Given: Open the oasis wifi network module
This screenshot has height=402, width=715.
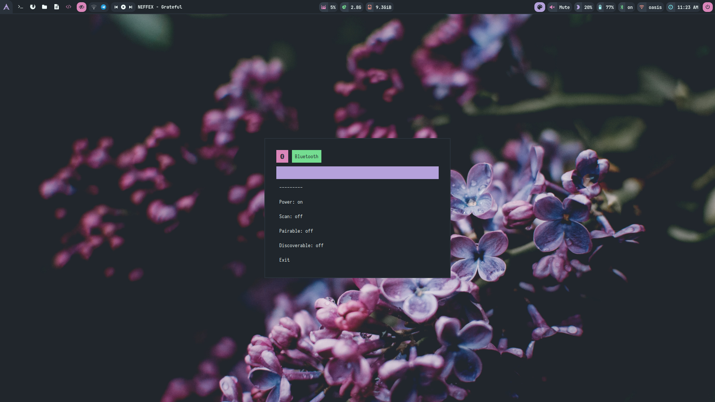Looking at the screenshot, I should click(651, 7).
